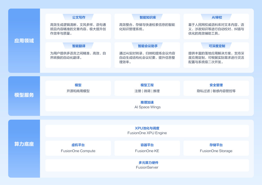Select the 虚机平台 FusionOne Compute tile

78,148
